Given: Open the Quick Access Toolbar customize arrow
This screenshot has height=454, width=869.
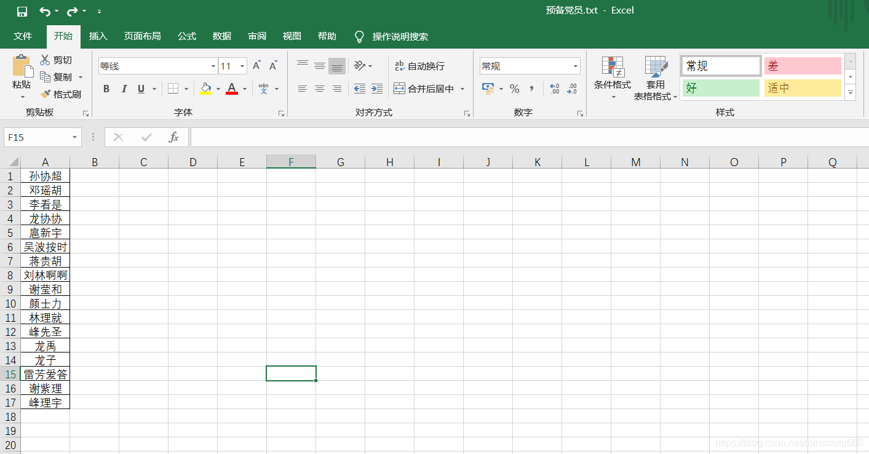Looking at the screenshot, I should tap(100, 12).
